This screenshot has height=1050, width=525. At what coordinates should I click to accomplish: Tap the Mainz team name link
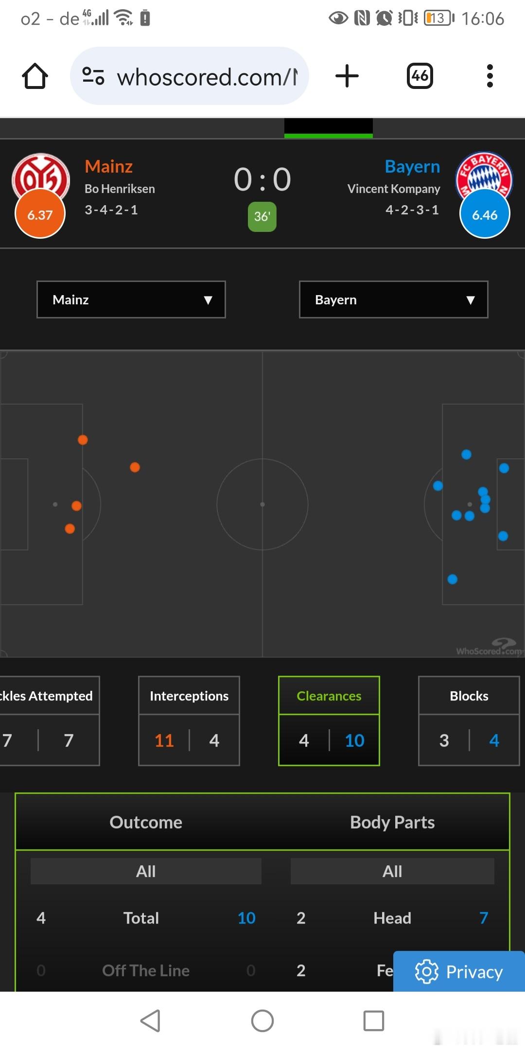pos(109,166)
